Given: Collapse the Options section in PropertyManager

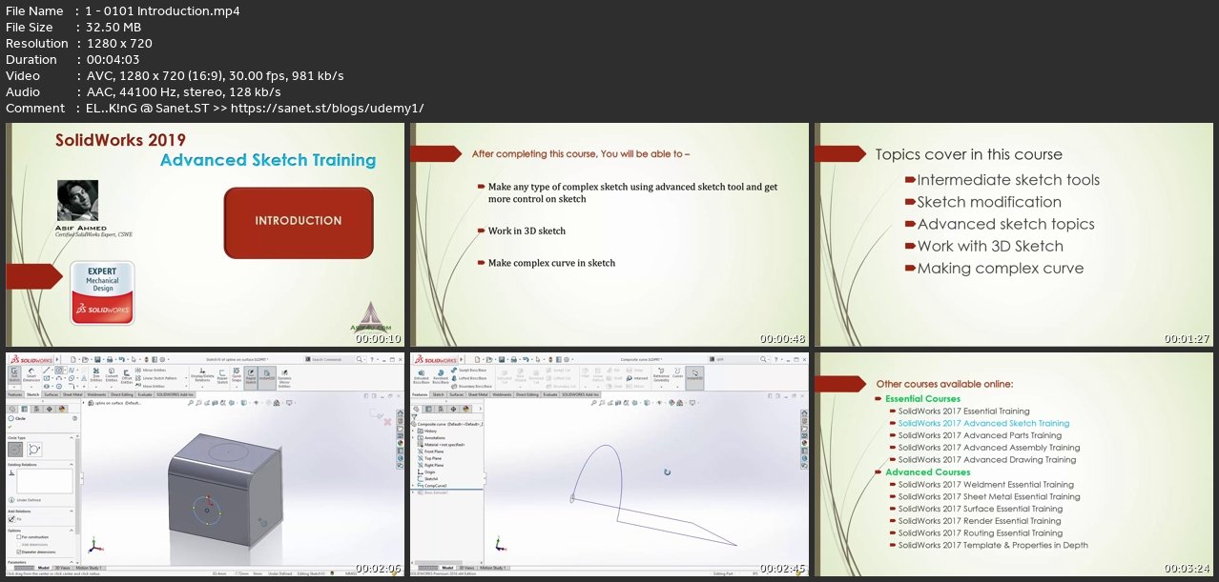Looking at the screenshot, I should click(x=72, y=531).
